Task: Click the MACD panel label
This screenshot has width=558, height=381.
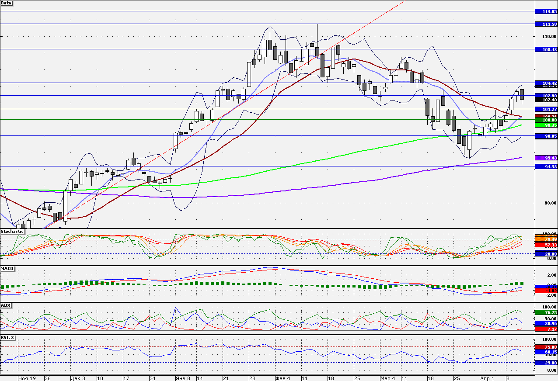Action: [x=7, y=268]
